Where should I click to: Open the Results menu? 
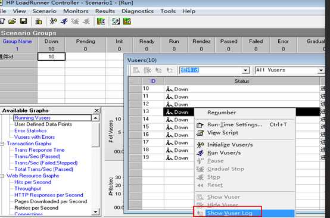pos(105,11)
